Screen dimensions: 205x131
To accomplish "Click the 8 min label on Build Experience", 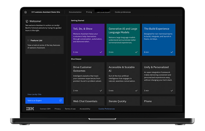I will pyautogui.click(x=147, y=52).
